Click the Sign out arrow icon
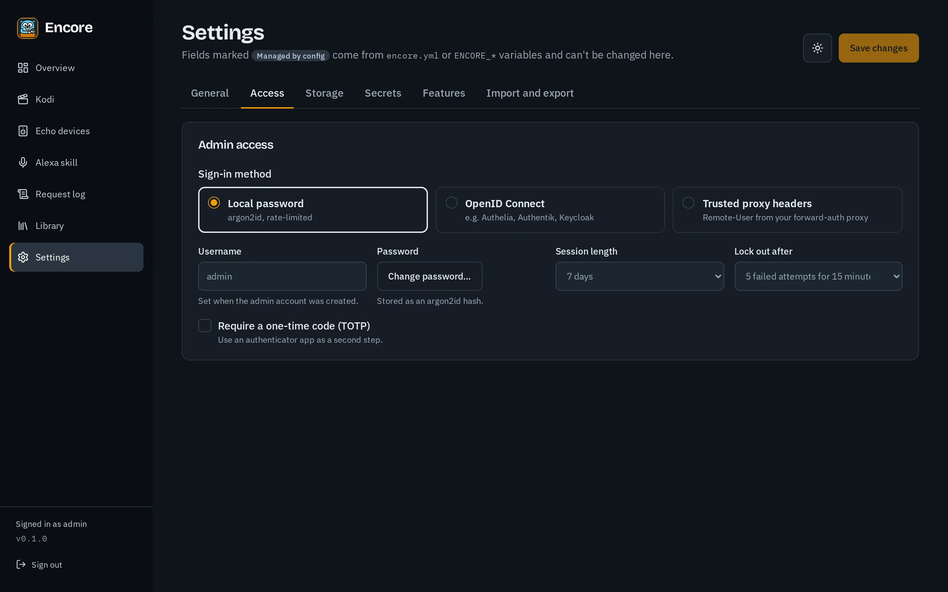The height and width of the screenshot is (592, 948). (21, 564)
